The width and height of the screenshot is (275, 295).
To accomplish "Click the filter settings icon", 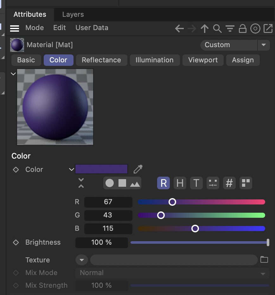I will [230, 28].
